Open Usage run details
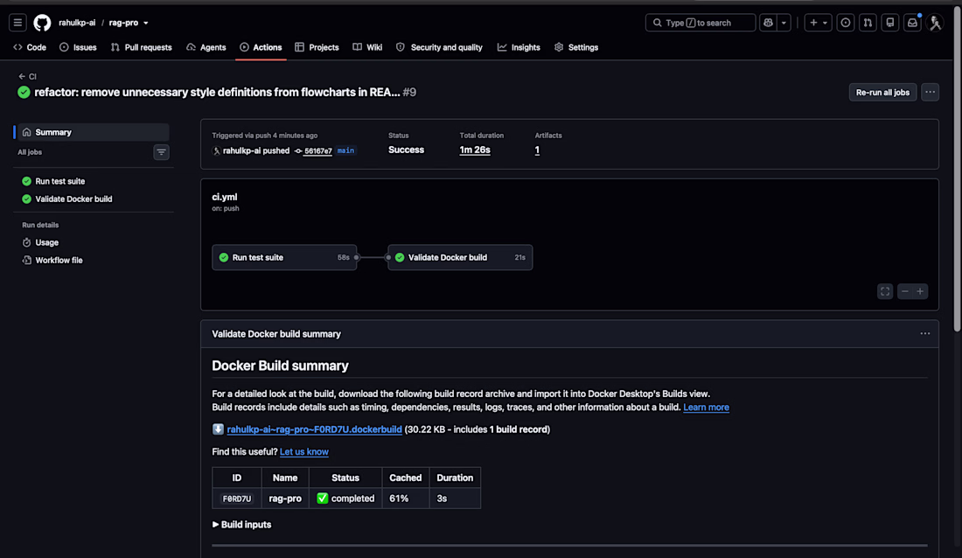The height and width of the screenshot is (558, 962). pos(46,242)
